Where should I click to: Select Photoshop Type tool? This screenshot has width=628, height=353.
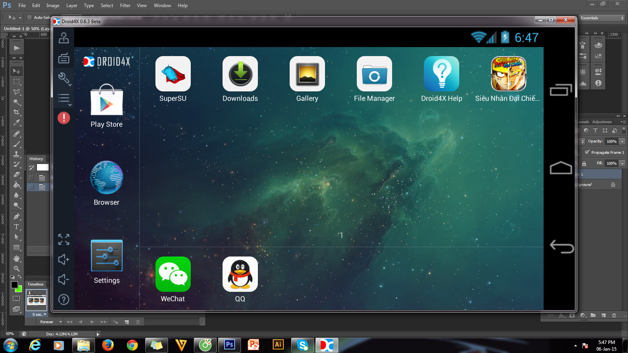click(16, 227)
